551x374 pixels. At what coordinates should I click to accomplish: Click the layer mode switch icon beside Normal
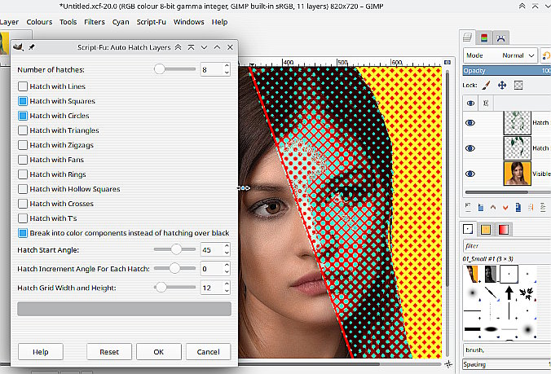coord(546,55)
